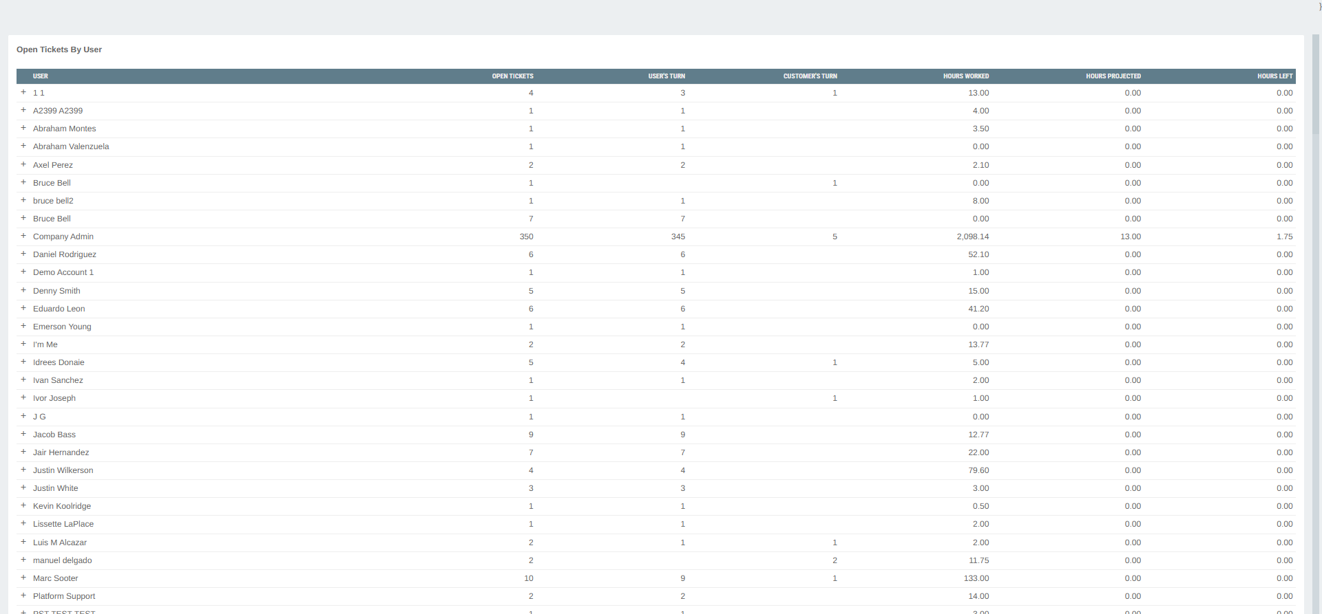Click the plus icon next to Eduardo Leon
This screenshot has width=1322, height=614.
(23, 308)
